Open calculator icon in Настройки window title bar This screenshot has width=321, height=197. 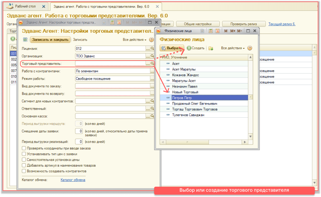coord(112,22)
